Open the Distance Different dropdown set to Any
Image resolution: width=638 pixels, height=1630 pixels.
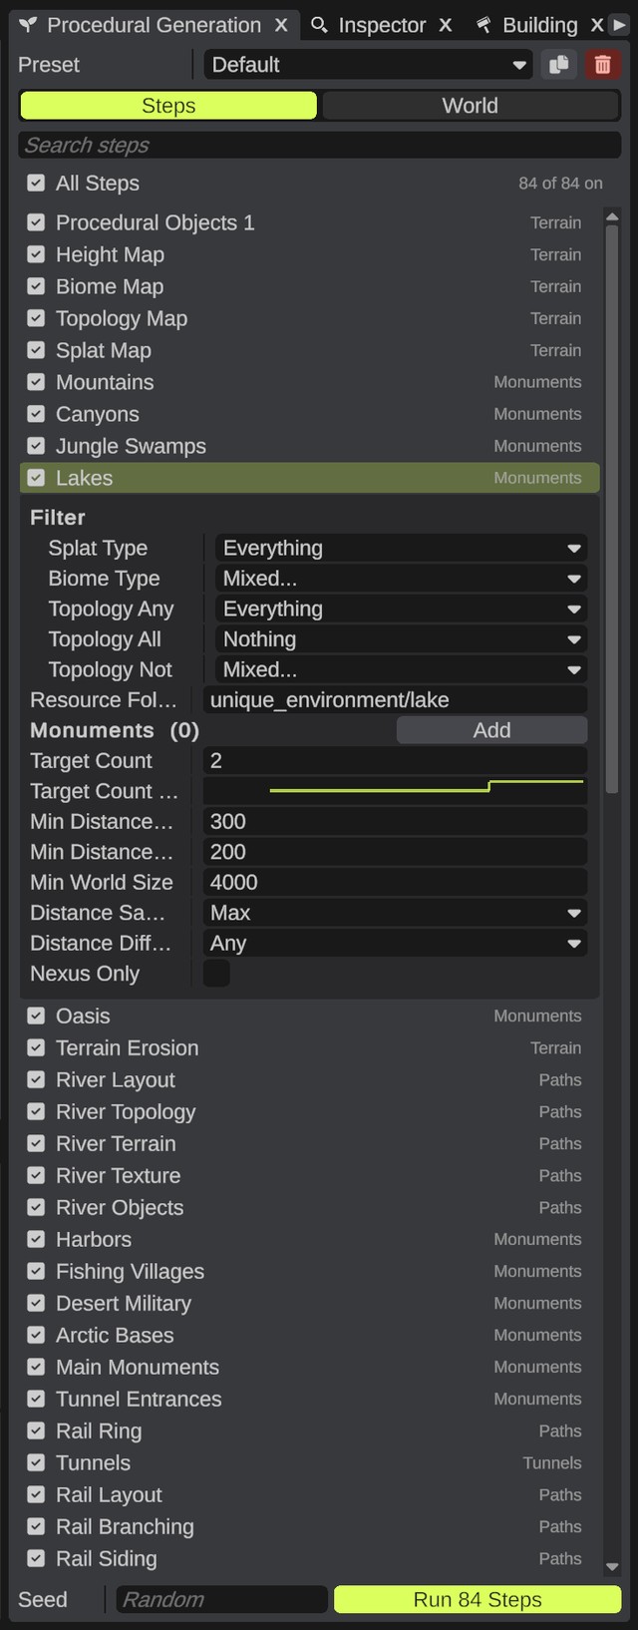click(395, 943)
